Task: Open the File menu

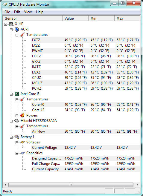Action: [x=7, y=12]
